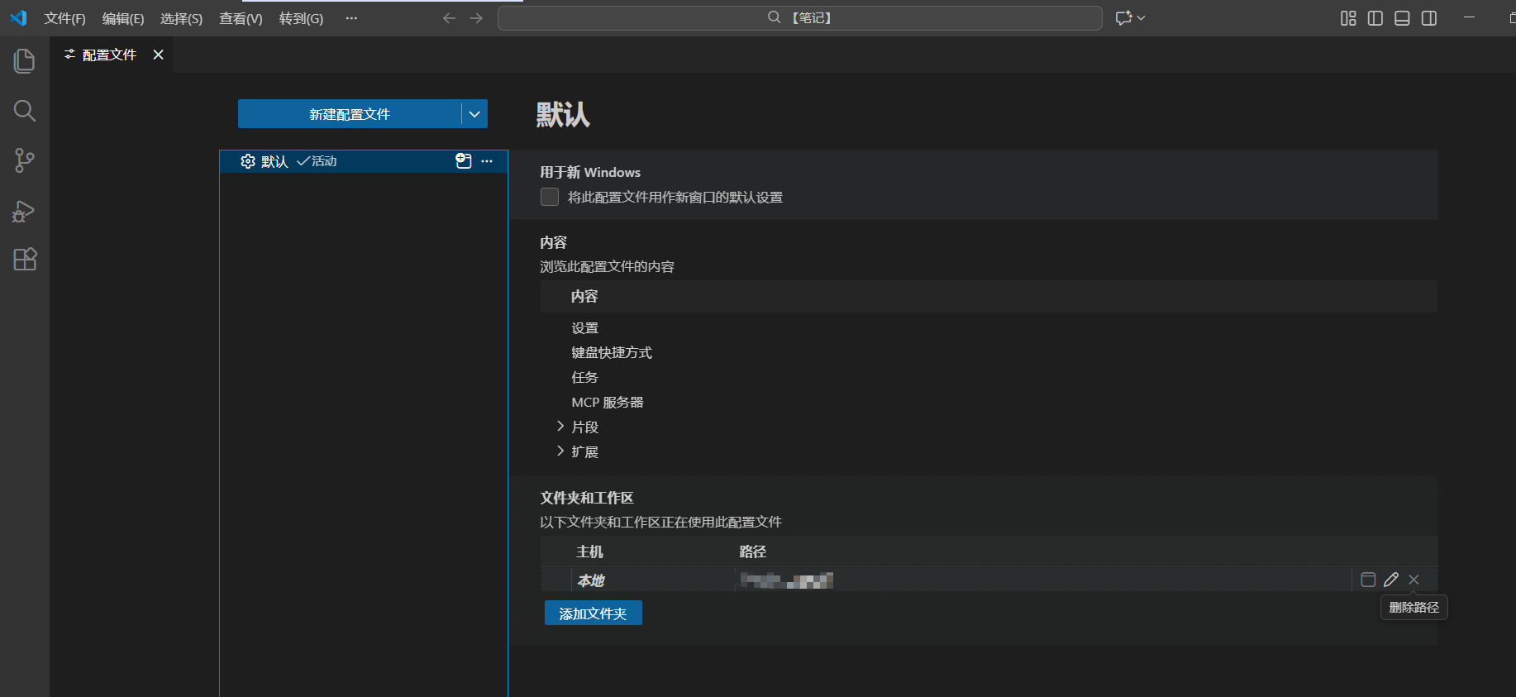Toggle the bottom panel layout icon
This screenshot has height=697, width=1516.
pos(1402,18)
